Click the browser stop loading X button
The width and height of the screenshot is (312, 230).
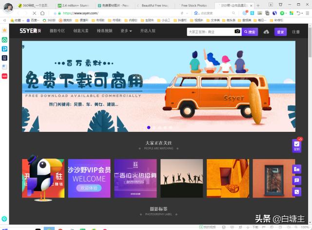[34, 13]
